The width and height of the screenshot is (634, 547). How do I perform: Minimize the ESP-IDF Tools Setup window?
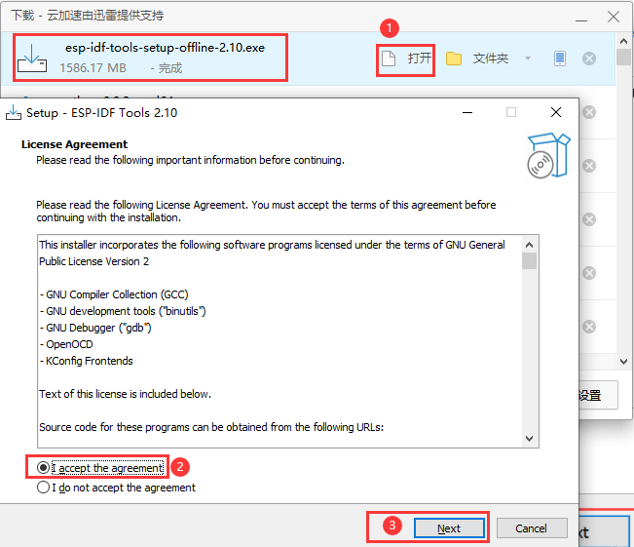click(x=467, y=112)
